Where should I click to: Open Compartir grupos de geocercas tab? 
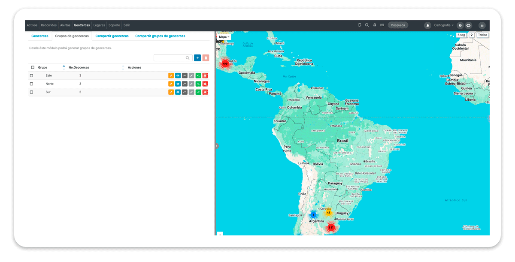tap(161, 36)
